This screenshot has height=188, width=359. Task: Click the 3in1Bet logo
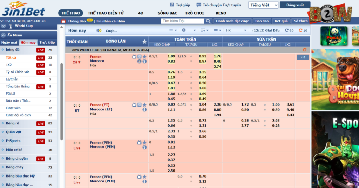point(23,9)
